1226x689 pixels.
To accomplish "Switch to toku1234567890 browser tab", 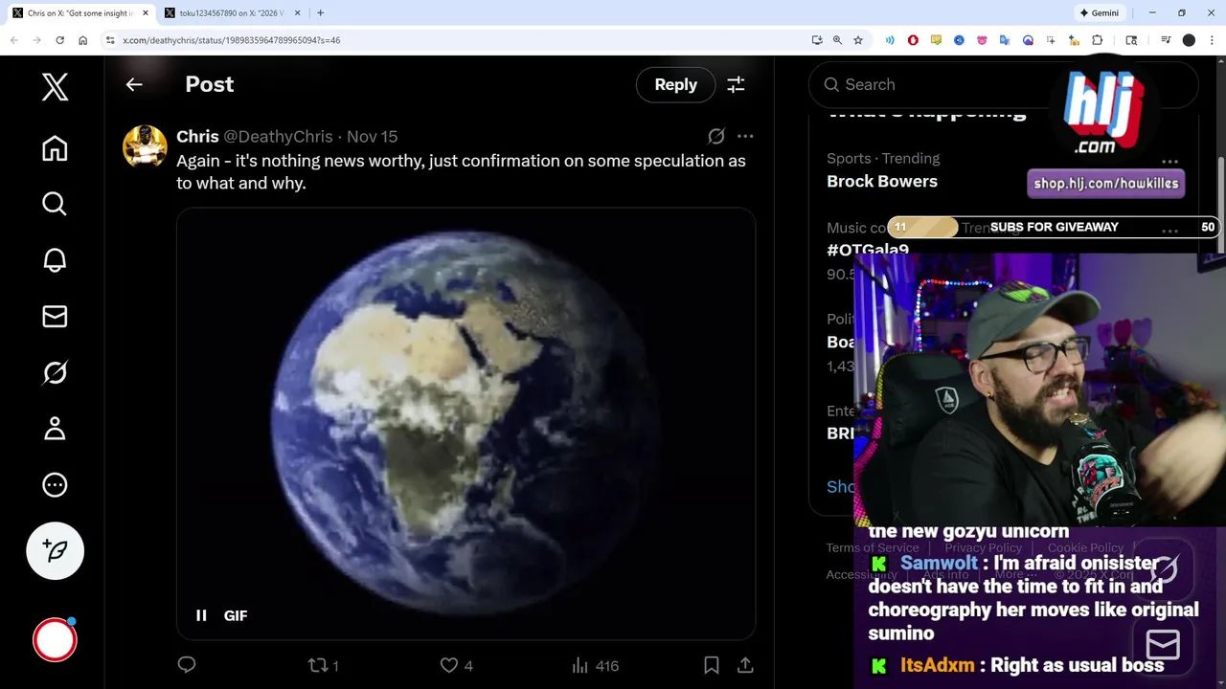I will click(x=230, y=12).
